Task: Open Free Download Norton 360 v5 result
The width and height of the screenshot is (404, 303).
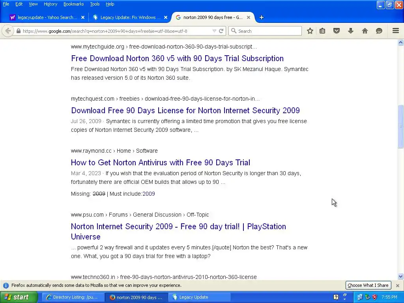Action: coord(177,58)
